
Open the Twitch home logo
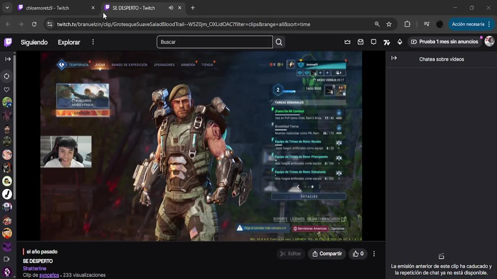pos(8,42)
